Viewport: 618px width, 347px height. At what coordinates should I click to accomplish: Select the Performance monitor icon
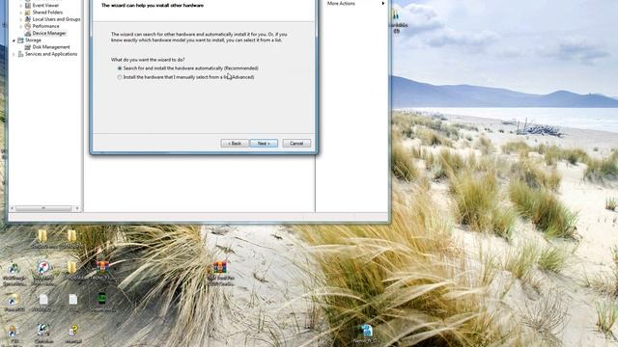pyautogui.click(x=28, y=26)
